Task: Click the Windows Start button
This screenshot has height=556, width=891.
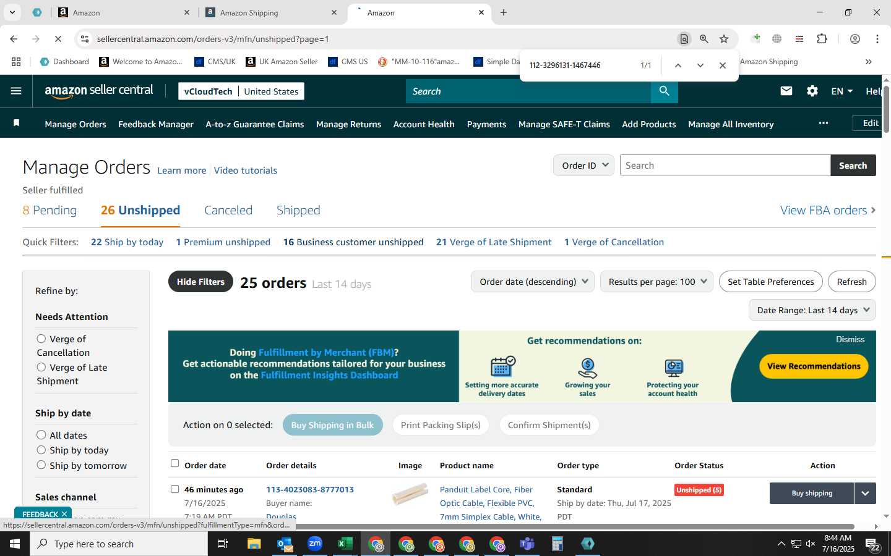Action: (15, 544)
